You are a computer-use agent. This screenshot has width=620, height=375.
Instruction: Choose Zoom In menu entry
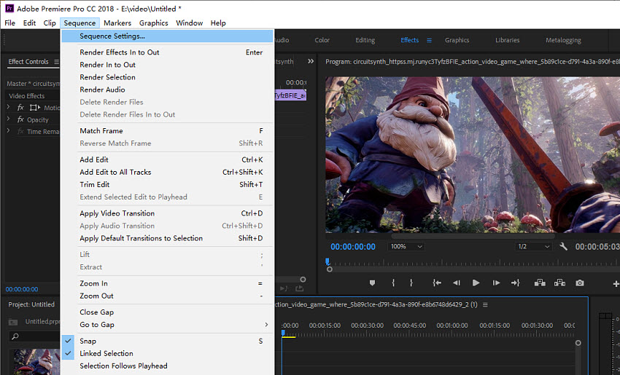pos(166,283)
